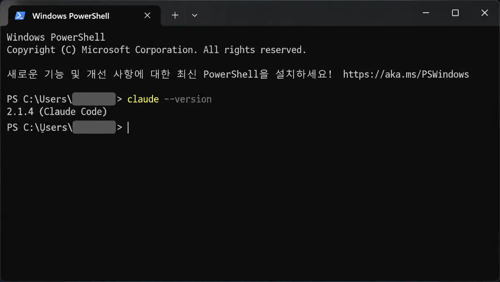Click the 'claude' command text

coord(143,99)
